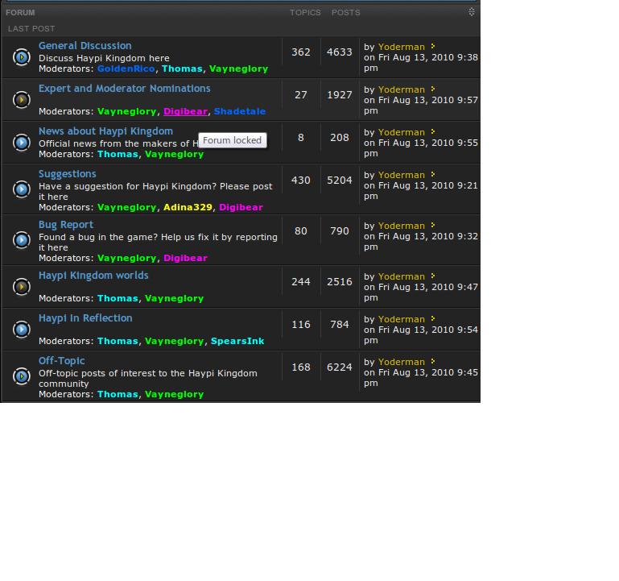Open Yoderman profile in Suggestions row

[402, 175]
